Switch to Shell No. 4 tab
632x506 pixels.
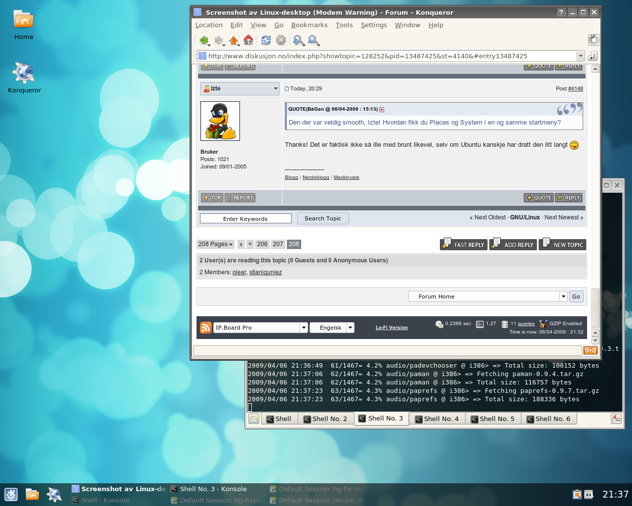point(437,419)
